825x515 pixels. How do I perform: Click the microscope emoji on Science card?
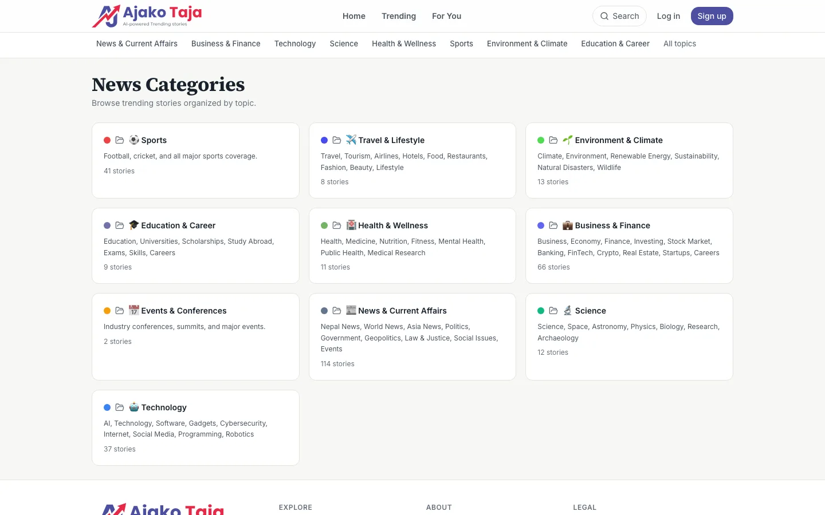(x=568, y=310)
